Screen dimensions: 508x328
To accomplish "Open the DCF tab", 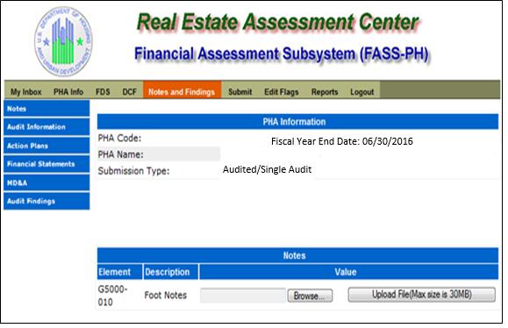I will click(130, 92).
